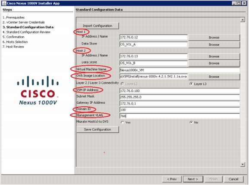The height and width of the screenshot is (185, 249).
Task: Cancel the installer wizard
Action: pos(233,179)
